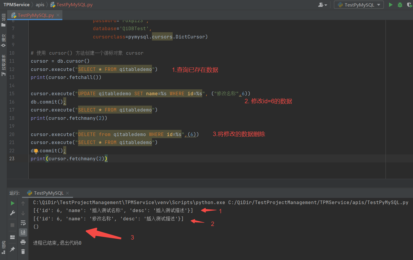Click the yellow lightbulb on line 22
Image resolution: width=413 pixels, height=260 pixels.
(36, 151)
